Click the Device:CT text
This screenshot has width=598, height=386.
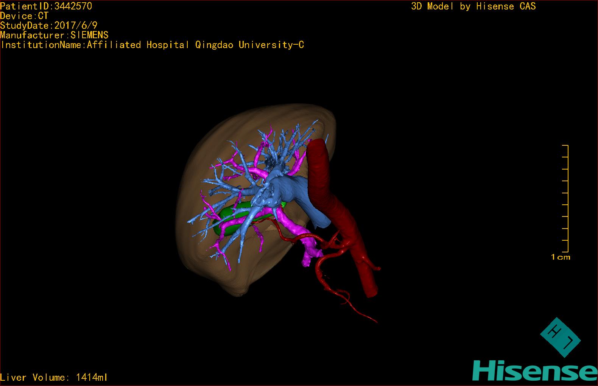click(x=24, y=16)
